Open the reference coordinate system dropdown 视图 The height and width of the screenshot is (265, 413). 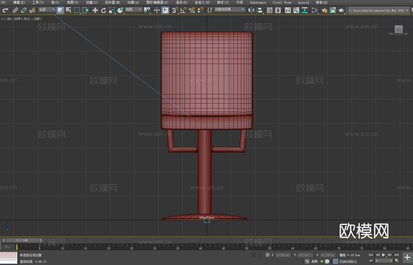[133, 9]
